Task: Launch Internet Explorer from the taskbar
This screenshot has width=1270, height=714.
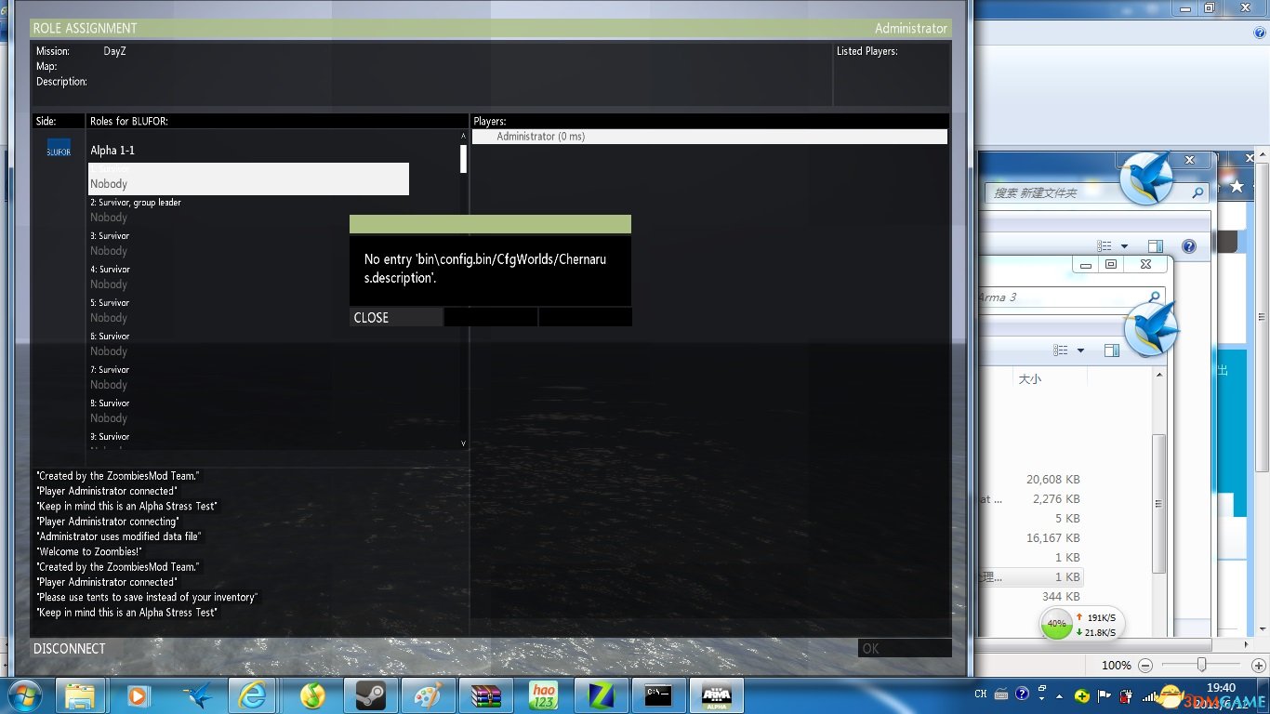Action: coord(253,694)
